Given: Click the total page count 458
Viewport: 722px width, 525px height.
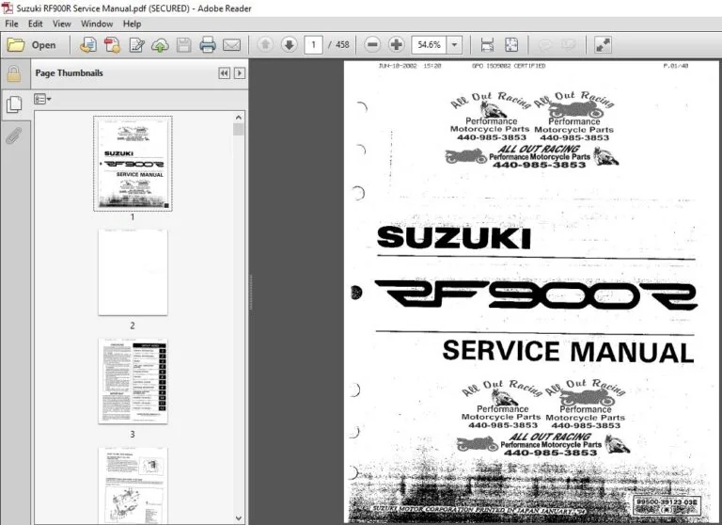Looking at the screenshot, I should pyautogui.click(x=342, y=45).
